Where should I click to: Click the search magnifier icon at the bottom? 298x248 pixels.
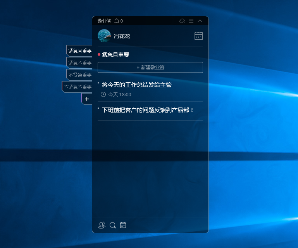[113, 225]
